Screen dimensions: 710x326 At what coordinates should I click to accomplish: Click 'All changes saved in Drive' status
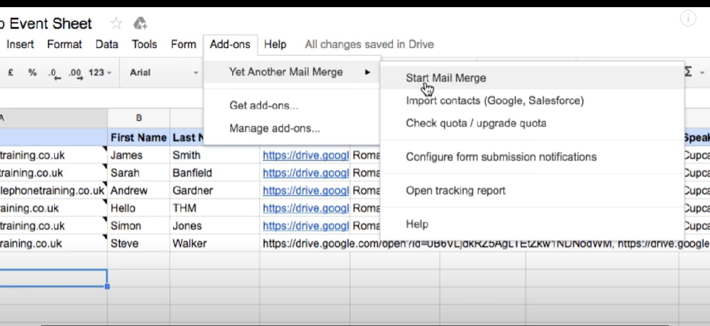pyautogui.click(x=369, y=44)
